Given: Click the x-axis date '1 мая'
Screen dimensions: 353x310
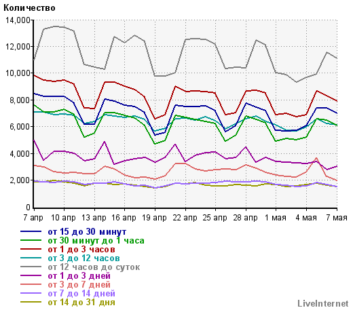Looking at the screenshot, I should (276, 218).
